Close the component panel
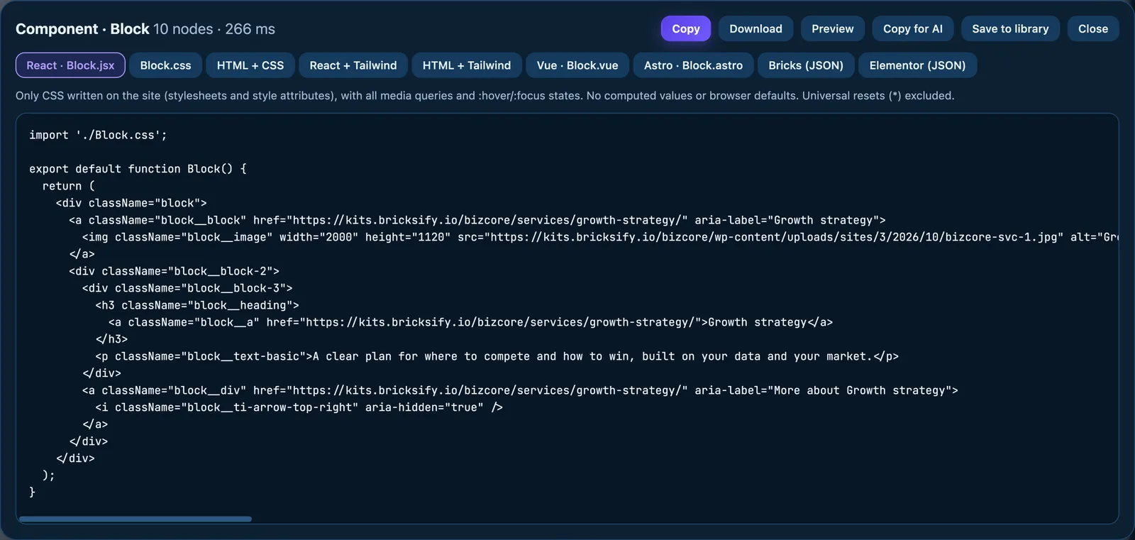Image resolution: width=1135 pixels, height=540 pixels. tap(1093, 29)
